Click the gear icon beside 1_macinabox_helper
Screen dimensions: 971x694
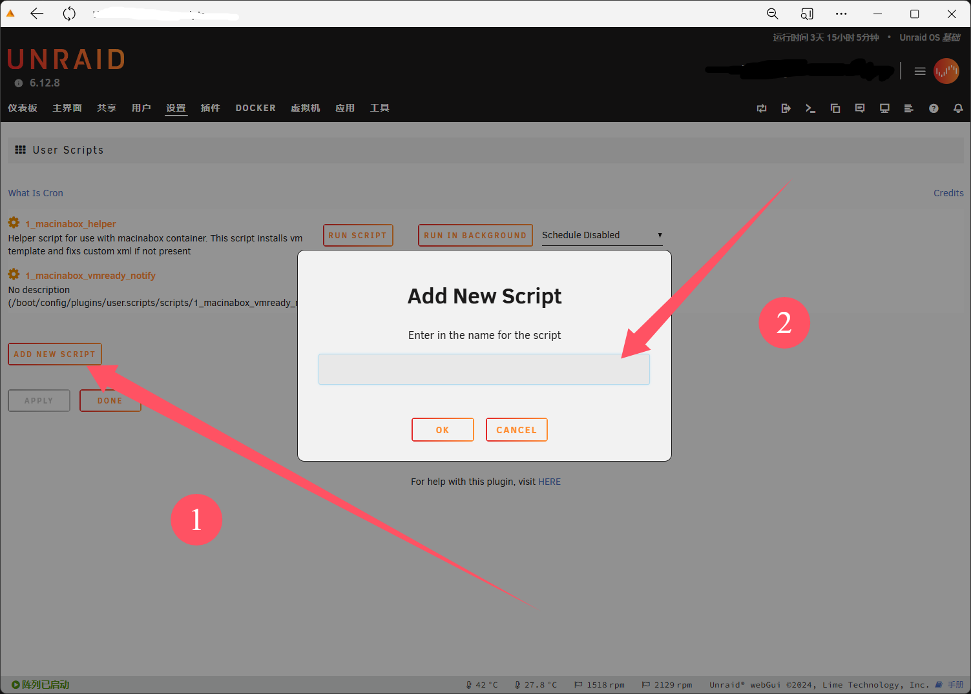point(14,223)
